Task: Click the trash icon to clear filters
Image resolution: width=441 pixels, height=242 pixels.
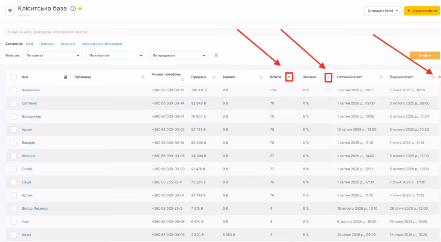Action: tap(216, 56)
